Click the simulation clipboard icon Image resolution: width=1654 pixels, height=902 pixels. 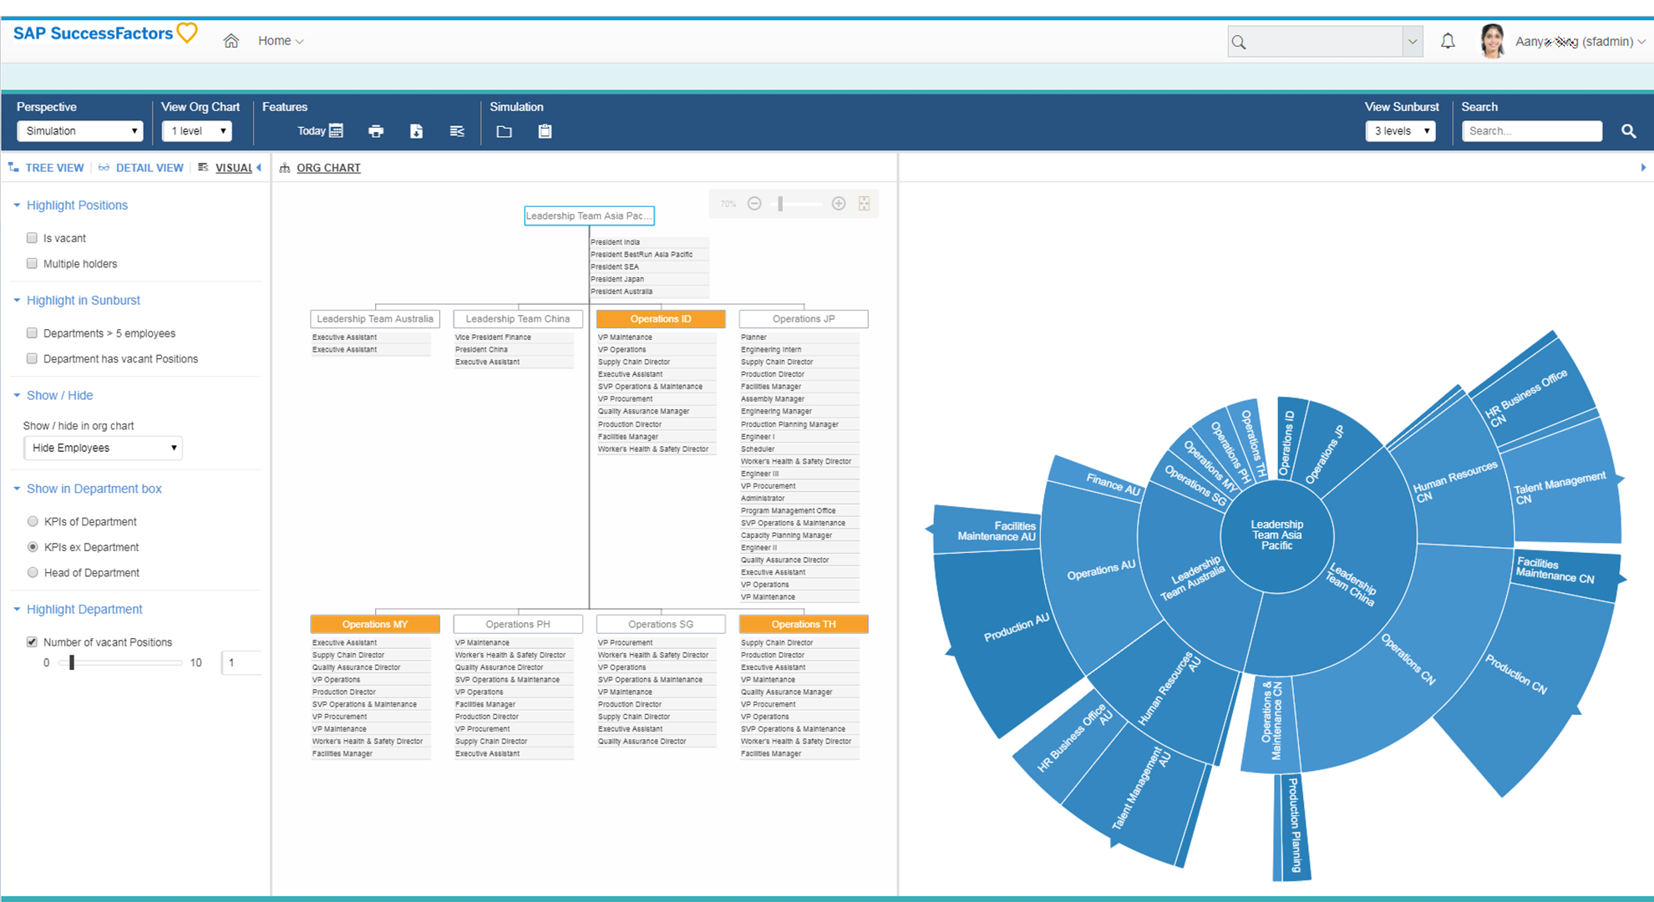point(545,131)
